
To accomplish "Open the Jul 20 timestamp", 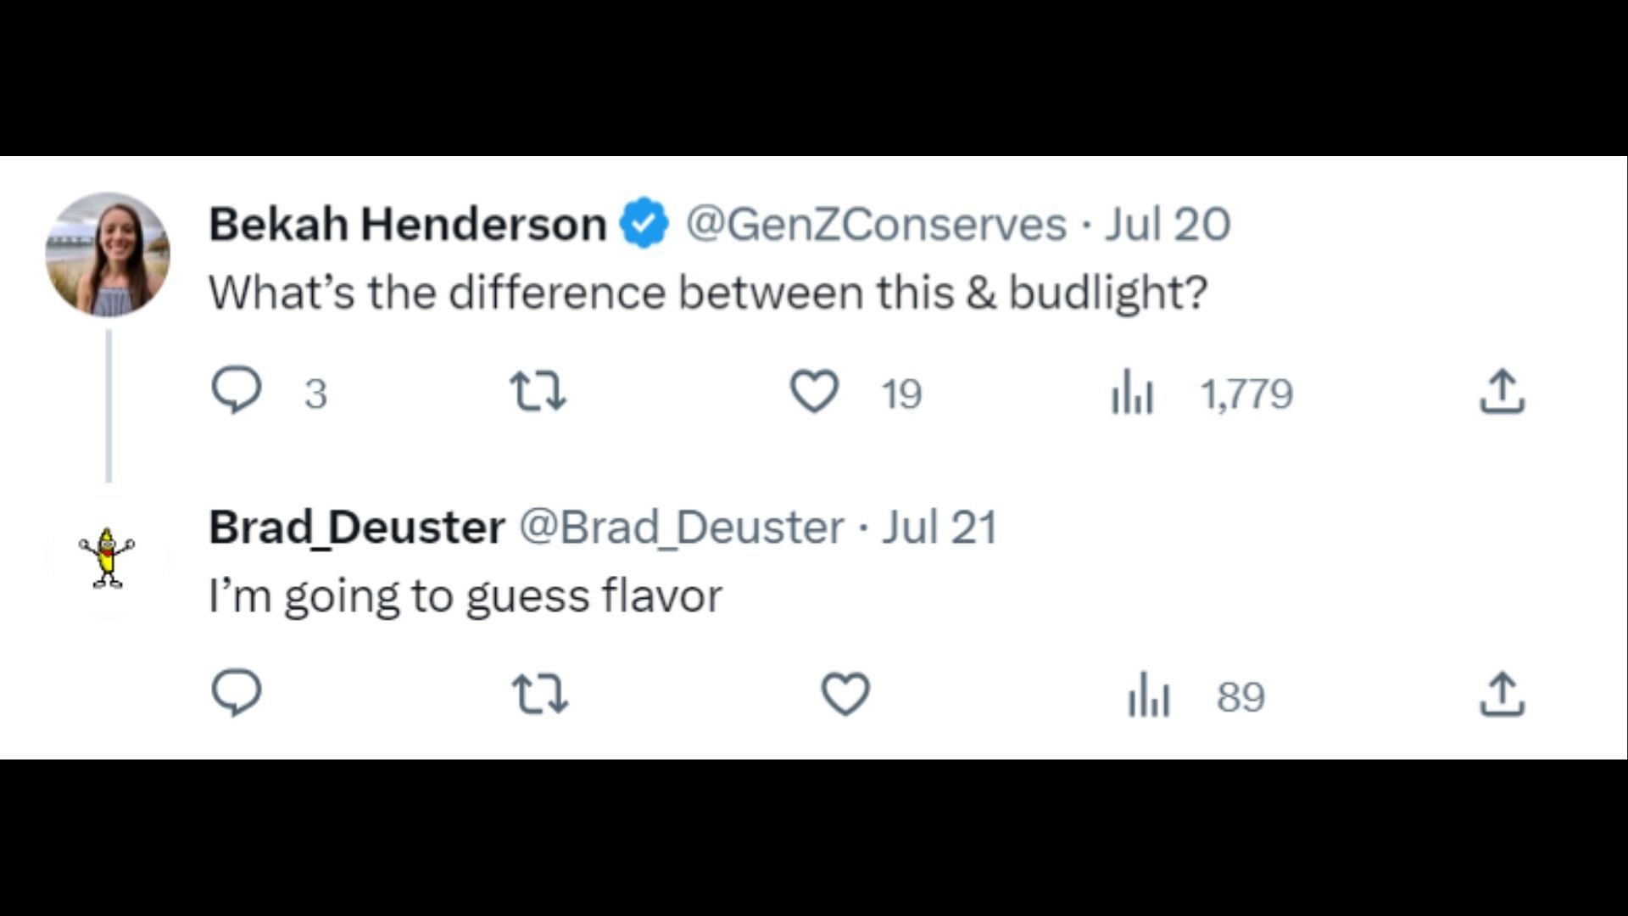I will click(1167, 224).
